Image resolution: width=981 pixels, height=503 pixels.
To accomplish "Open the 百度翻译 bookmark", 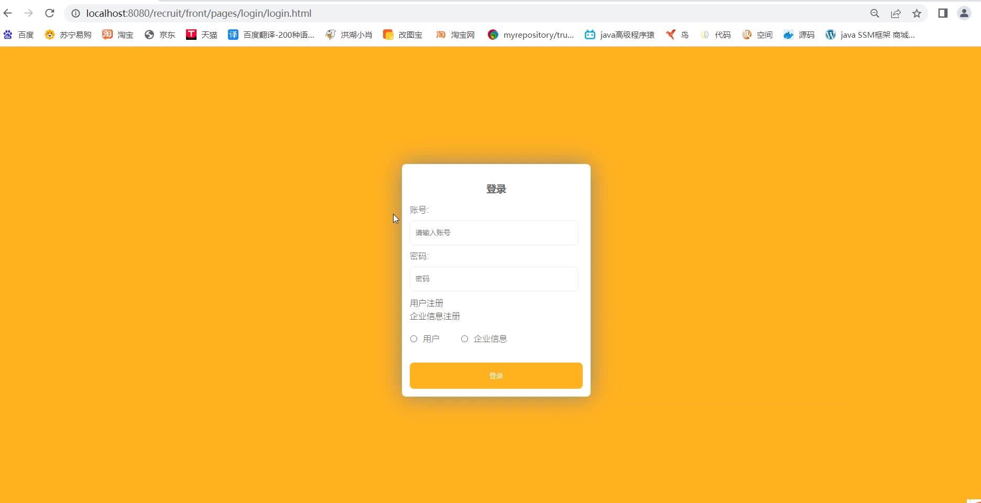I will click(x=271, y=35).
